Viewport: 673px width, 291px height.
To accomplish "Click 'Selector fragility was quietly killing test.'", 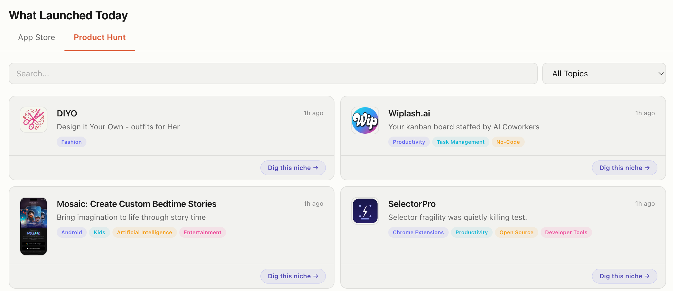I will [458, 218].
